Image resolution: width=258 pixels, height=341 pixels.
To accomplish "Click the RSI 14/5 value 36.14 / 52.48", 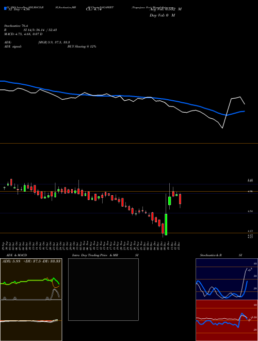I will pos(40,30).
